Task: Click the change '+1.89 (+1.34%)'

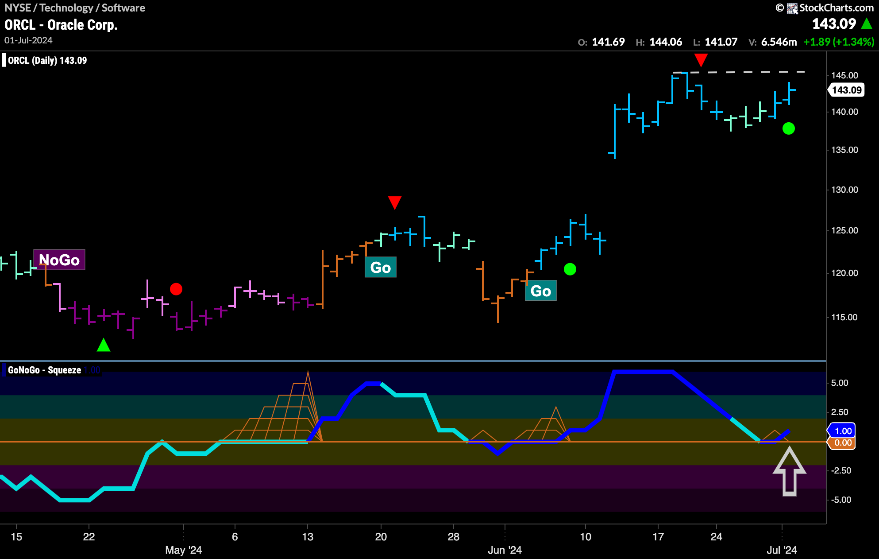Action: coord(839,42)
